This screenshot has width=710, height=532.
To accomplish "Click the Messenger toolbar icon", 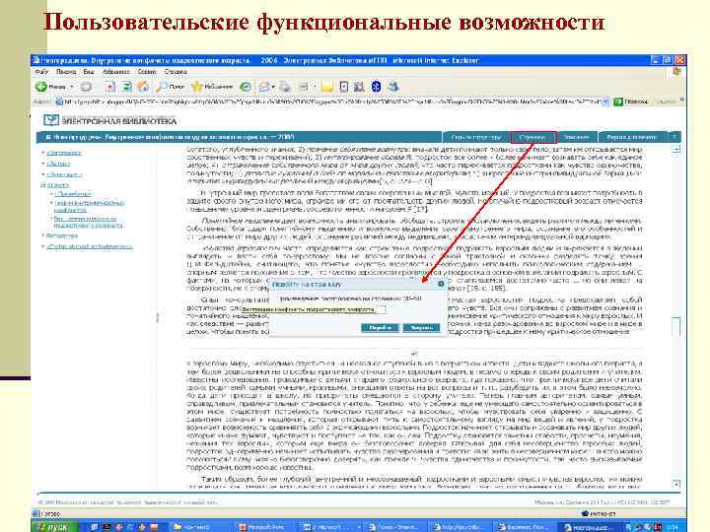I will tap(393, 87).
